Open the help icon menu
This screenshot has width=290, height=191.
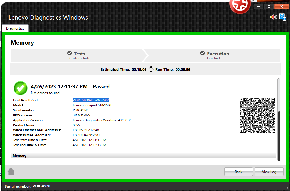click(283, 17)
